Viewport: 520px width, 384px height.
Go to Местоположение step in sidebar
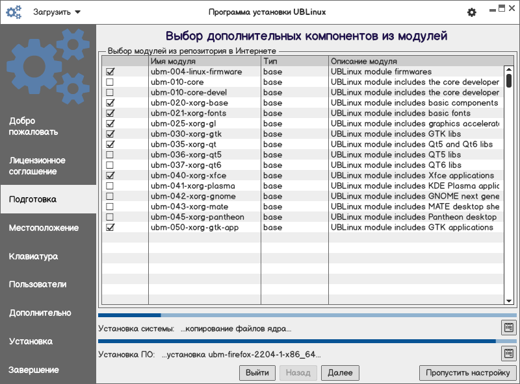[44, 228]
